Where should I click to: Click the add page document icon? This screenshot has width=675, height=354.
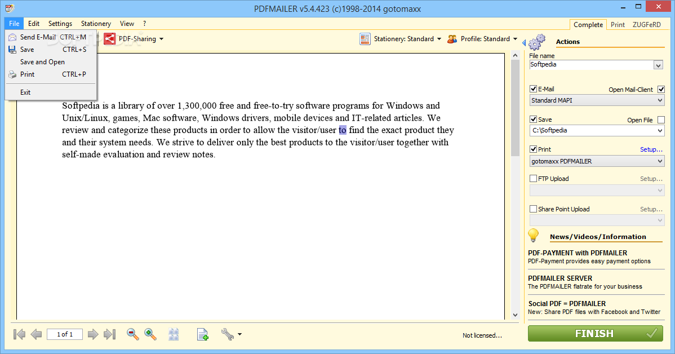tap(202, 334)
